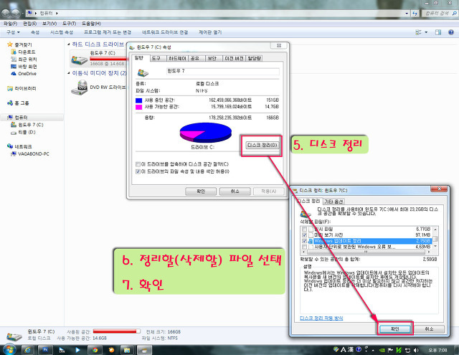Open the 다운로드 folder in sidebar
The image size is (459, 355).
click(23, 52)
